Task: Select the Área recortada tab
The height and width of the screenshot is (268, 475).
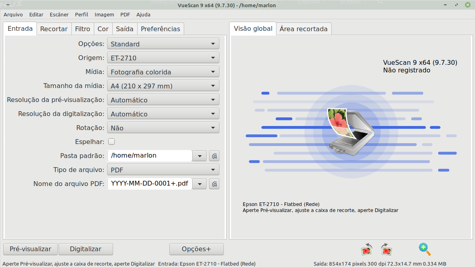Action: 304,29
